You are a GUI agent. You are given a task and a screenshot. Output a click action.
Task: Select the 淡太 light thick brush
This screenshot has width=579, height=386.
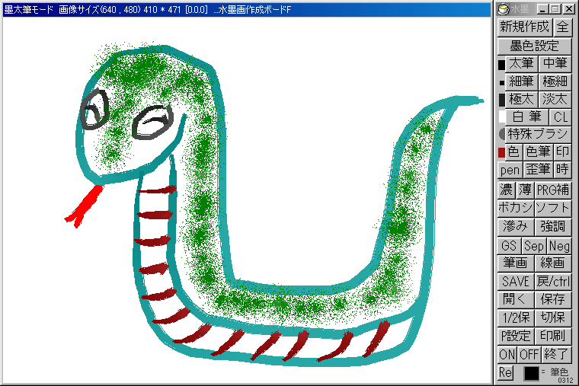click(555, 99)
